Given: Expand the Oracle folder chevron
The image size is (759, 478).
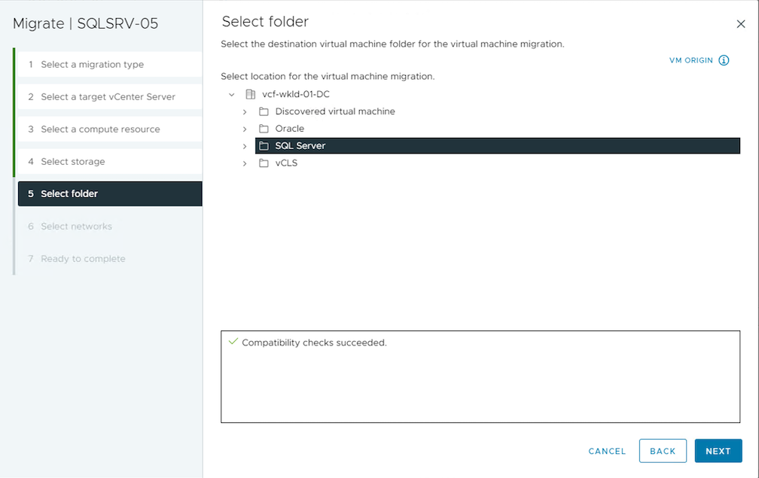Looking at the screenshot, I should 245,129.
